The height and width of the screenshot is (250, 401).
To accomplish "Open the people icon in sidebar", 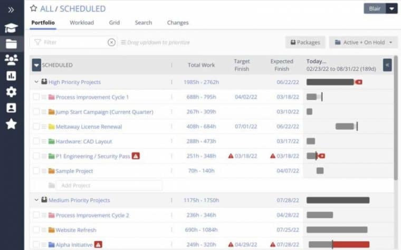I will [x=11, y=59].
